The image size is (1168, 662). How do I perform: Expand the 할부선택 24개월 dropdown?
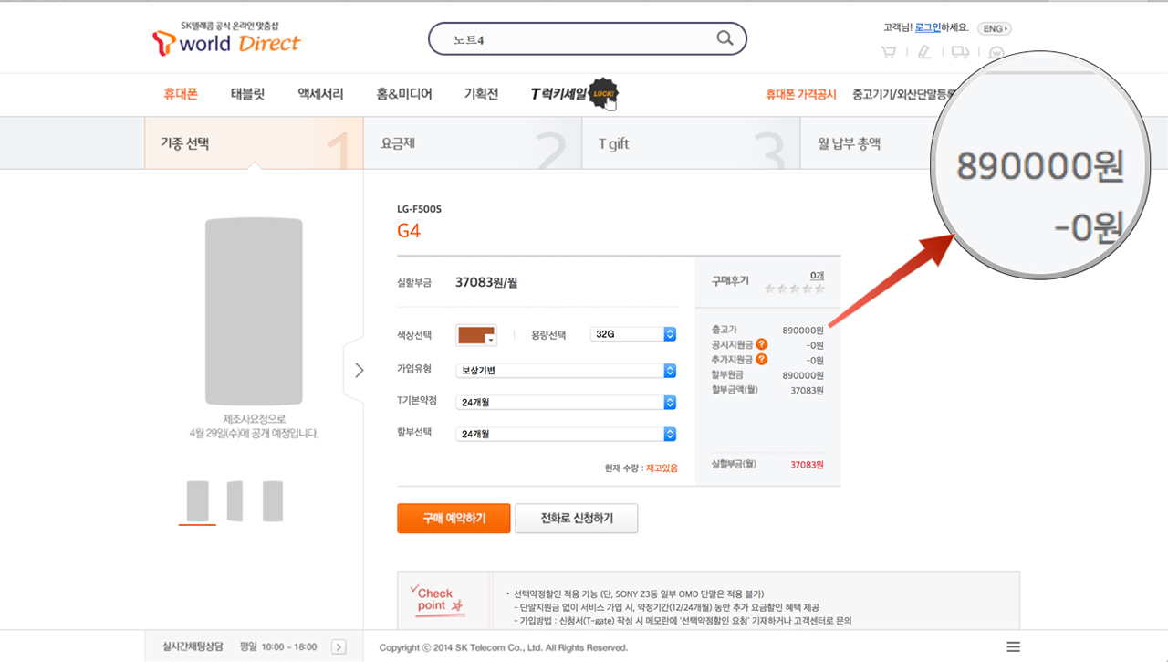click(566, 434)
